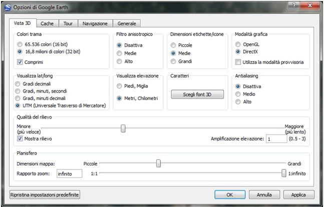324x207 pixels.
Task: Click the Vista 3D tab
Action: [x=23, y=23]
